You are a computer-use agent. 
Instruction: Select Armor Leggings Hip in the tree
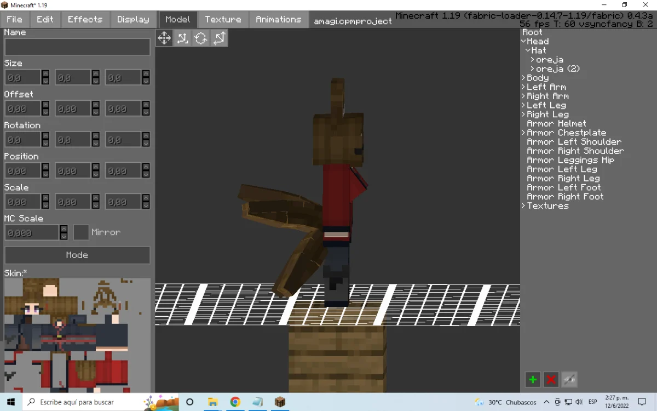pos(570,160)
